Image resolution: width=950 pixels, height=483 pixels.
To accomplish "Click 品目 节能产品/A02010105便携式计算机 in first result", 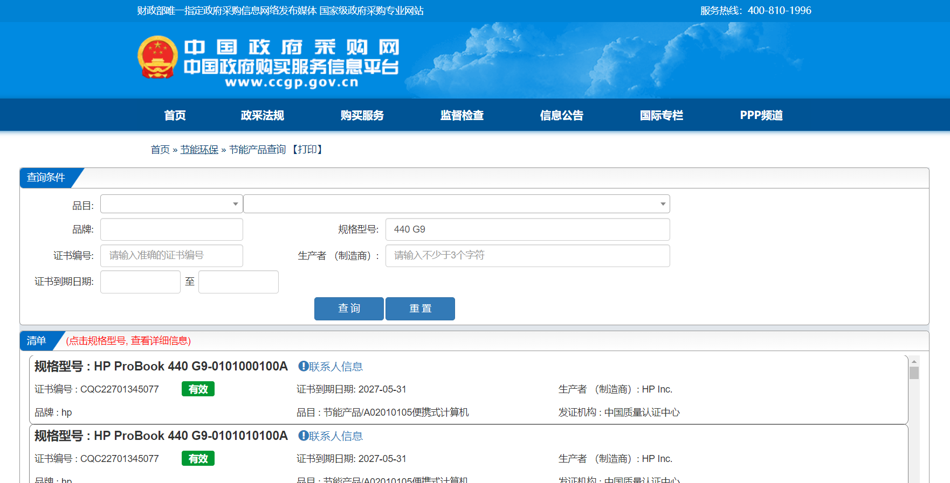I will [x=383, y=412].
